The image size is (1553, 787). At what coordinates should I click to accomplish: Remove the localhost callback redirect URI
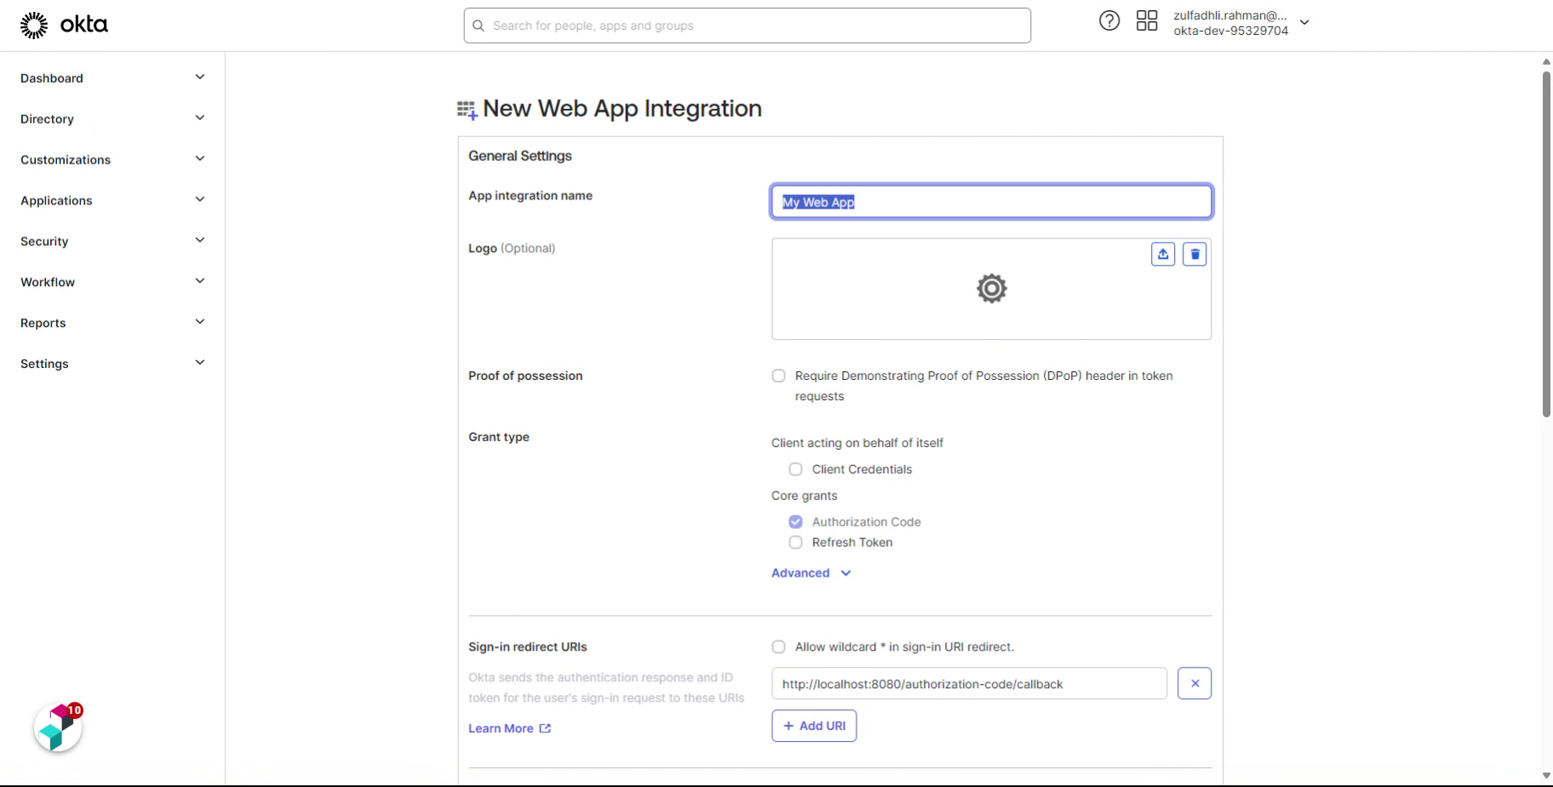pos(1195,683)
